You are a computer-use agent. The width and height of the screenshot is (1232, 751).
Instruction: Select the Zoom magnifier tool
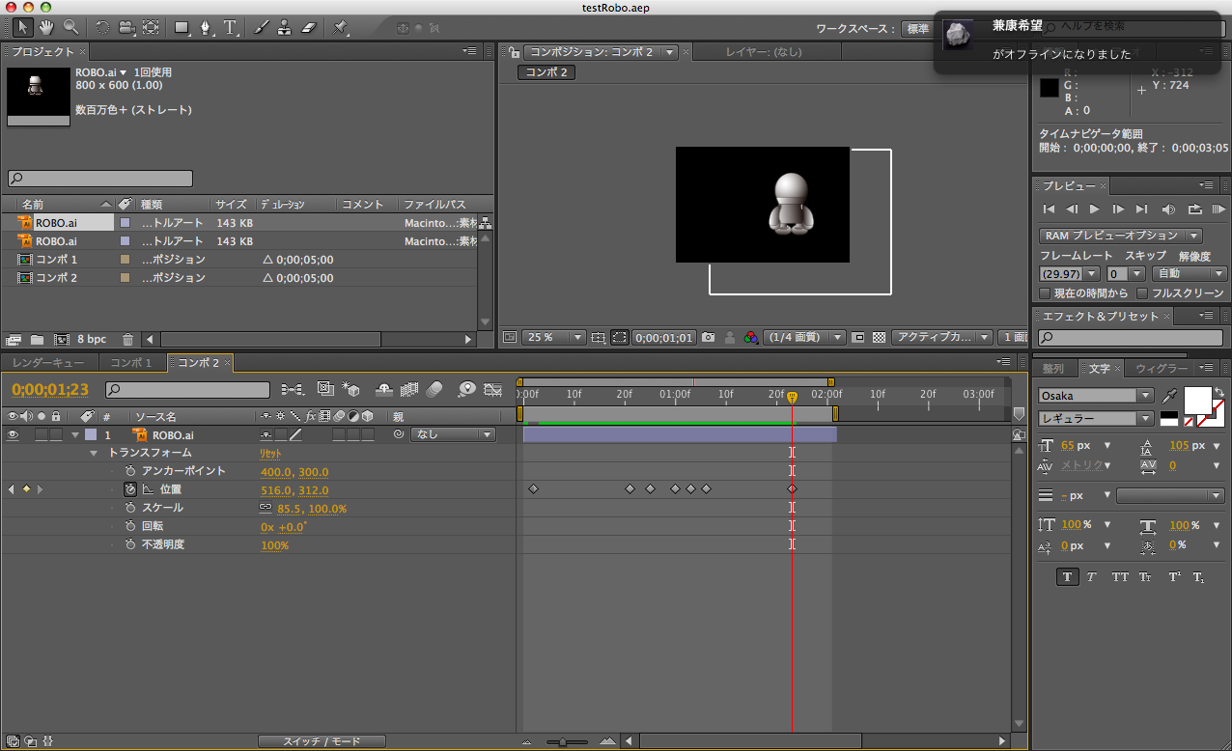70,27
